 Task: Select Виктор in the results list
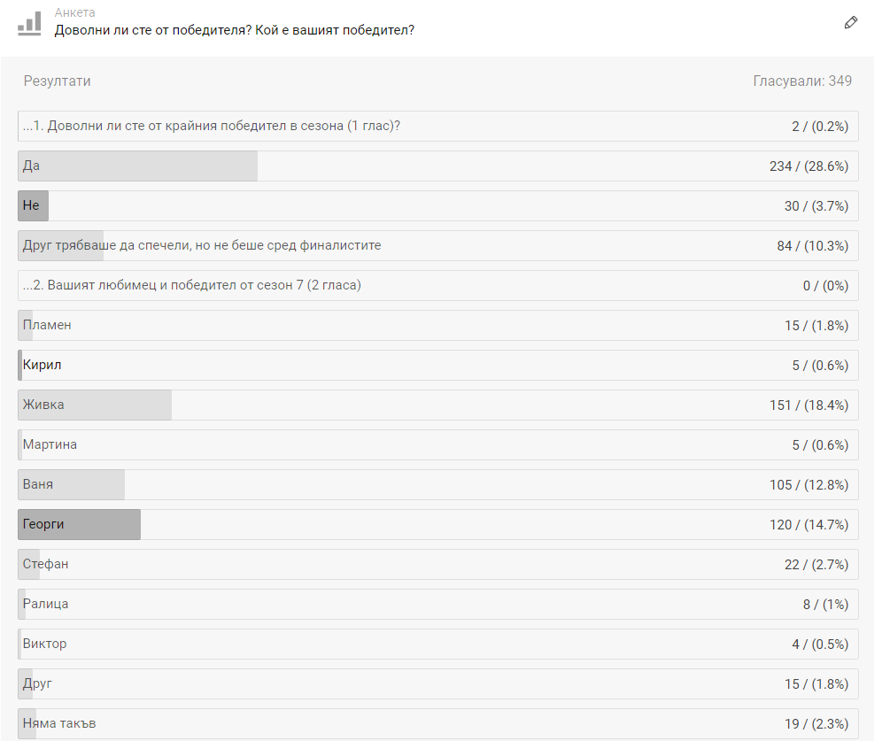tap(438, 644)
